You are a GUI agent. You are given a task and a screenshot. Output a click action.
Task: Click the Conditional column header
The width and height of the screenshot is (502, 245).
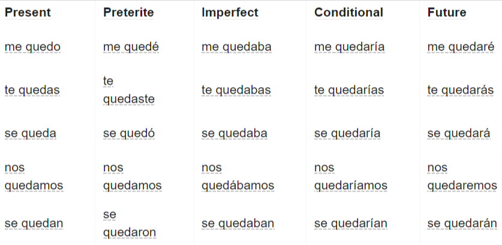tap(348, 13)
